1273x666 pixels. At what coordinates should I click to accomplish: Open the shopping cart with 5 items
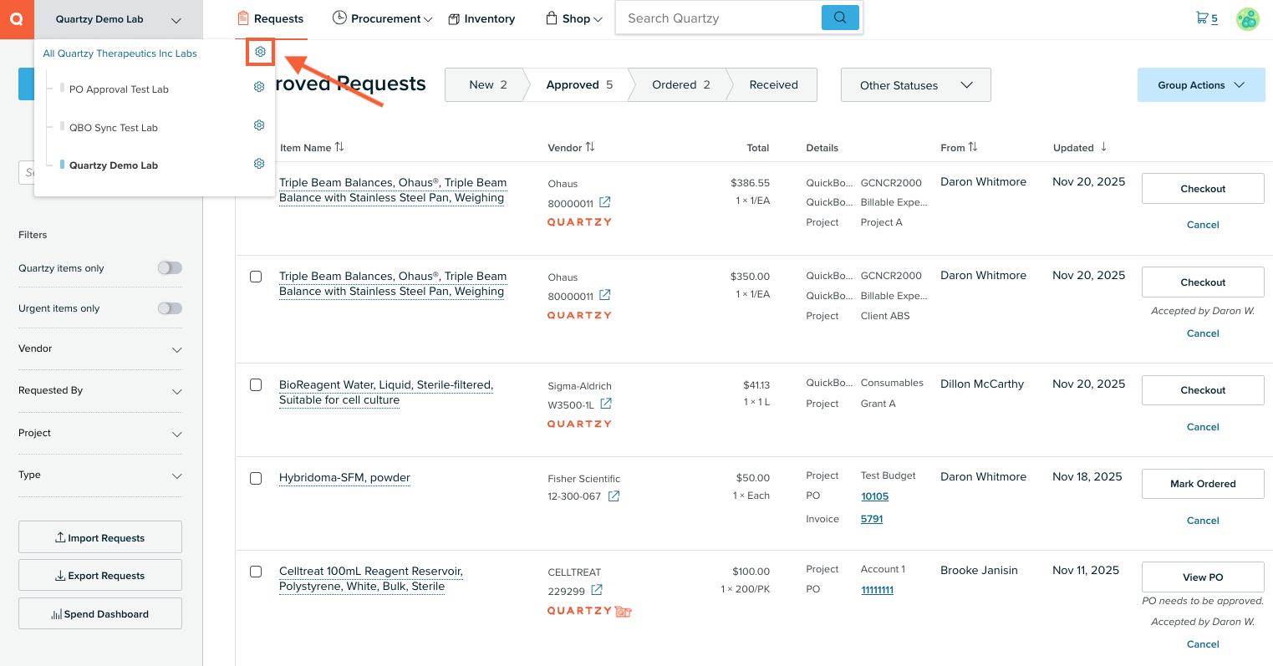[x=1207, y=18]
